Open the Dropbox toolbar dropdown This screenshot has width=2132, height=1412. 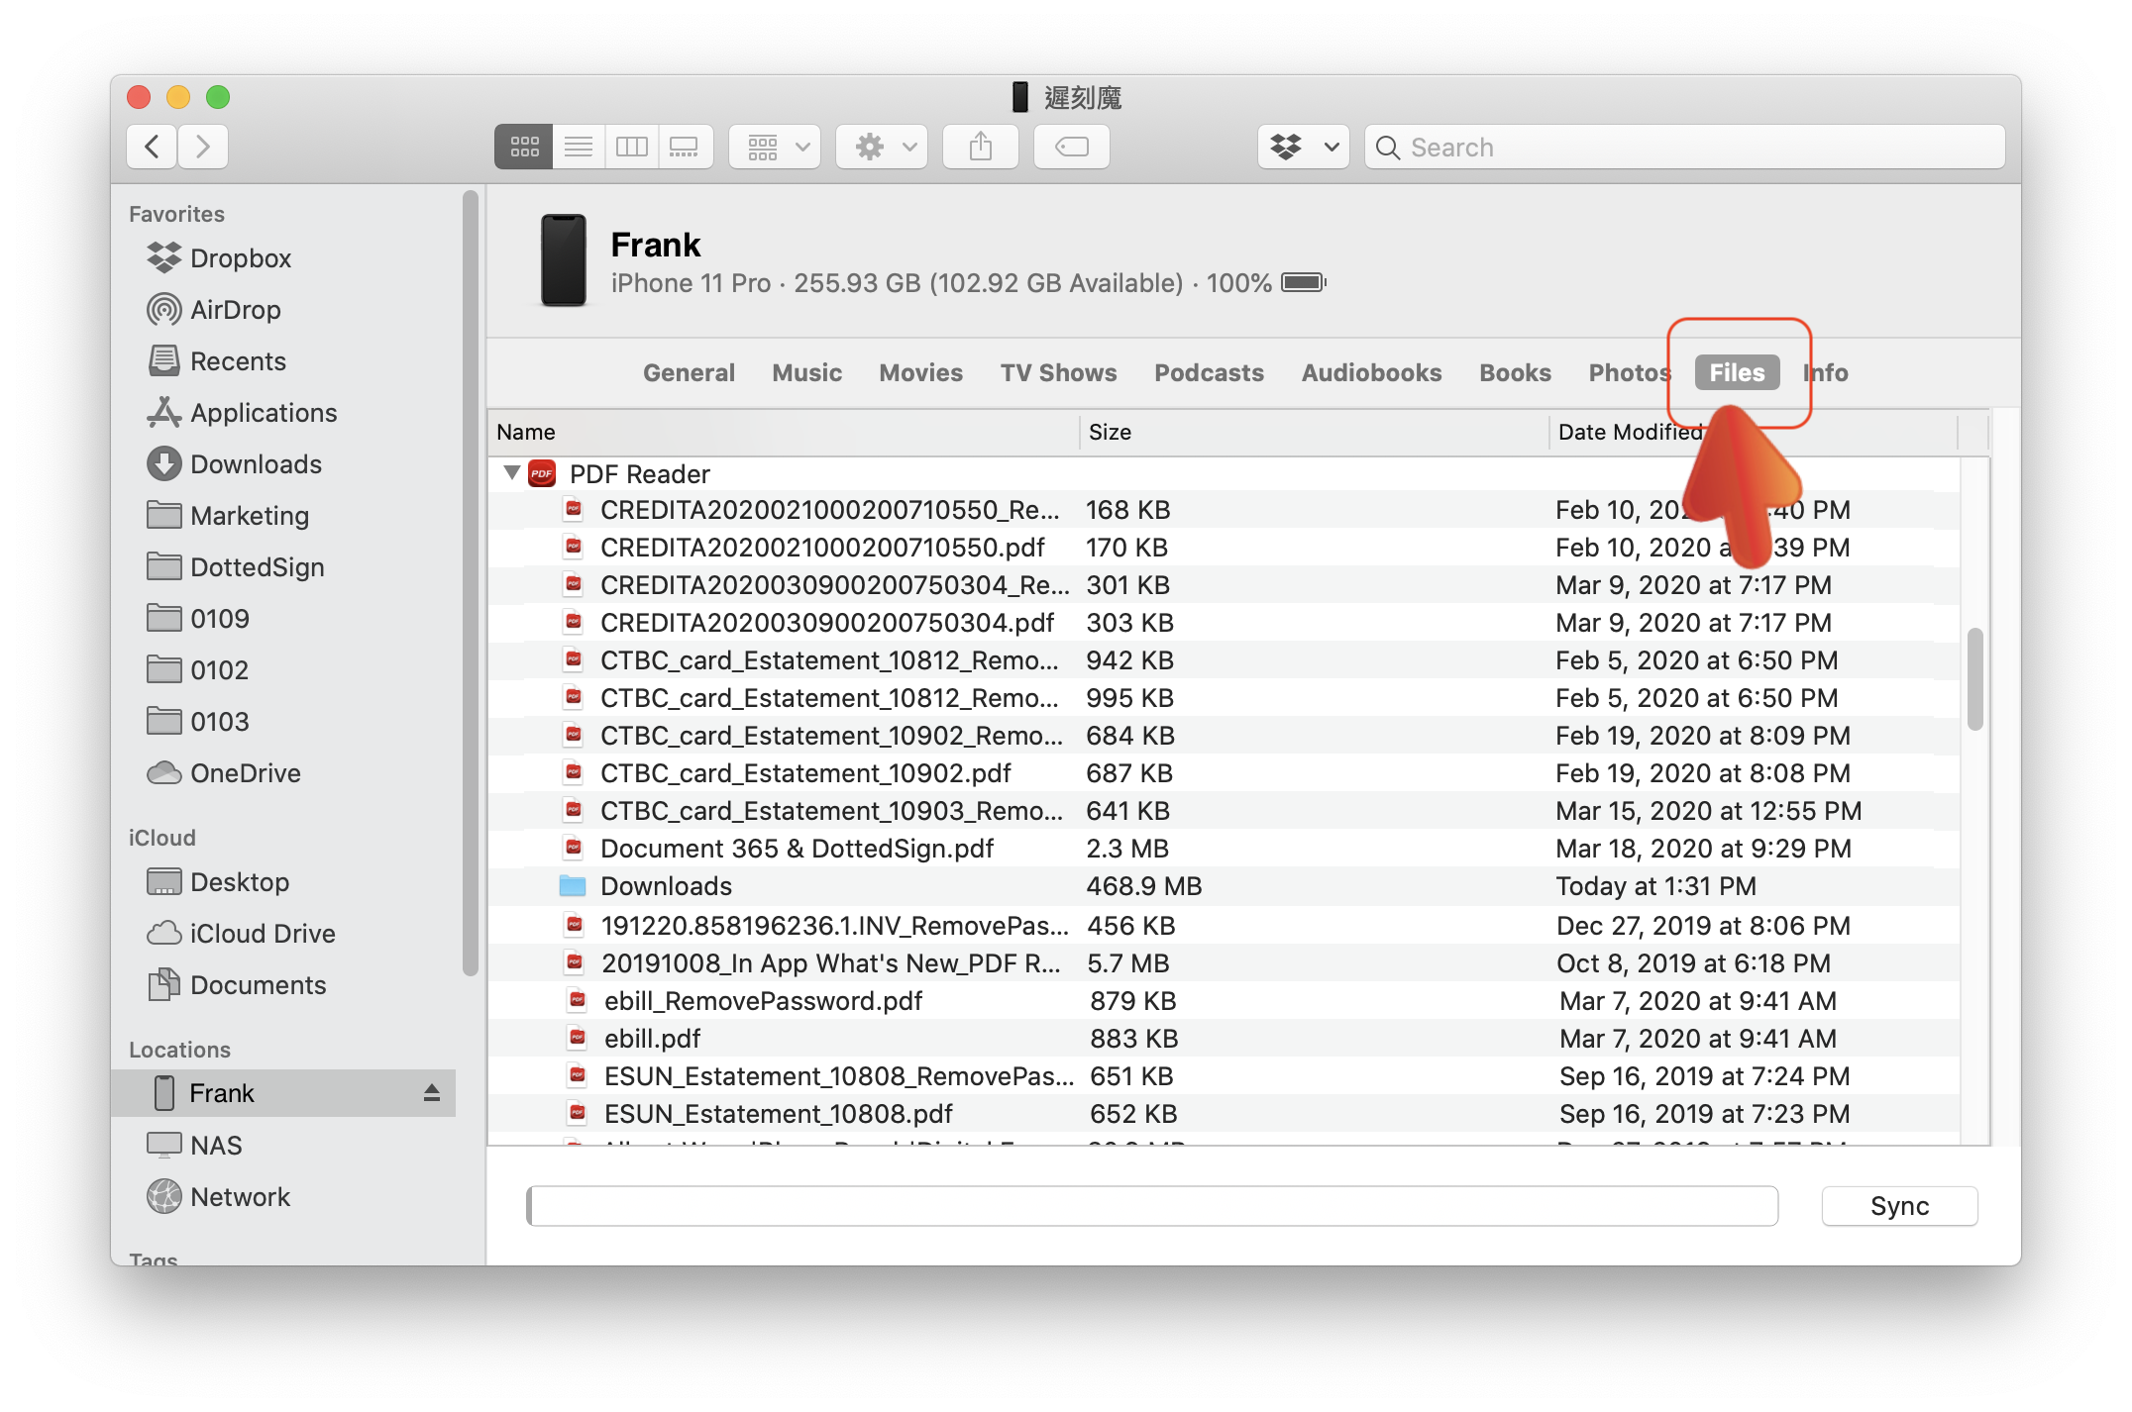(x=1304, y=148)
